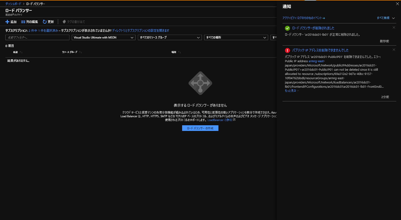Open ディレクトリとサブスクリプションの設定 link
This screenshot has height=220, width=401.
(x=141, y=30)
